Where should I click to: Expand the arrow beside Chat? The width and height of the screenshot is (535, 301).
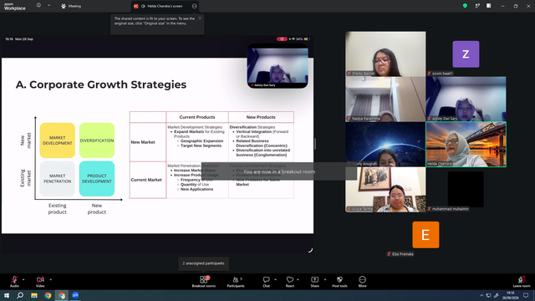point(275,279)
